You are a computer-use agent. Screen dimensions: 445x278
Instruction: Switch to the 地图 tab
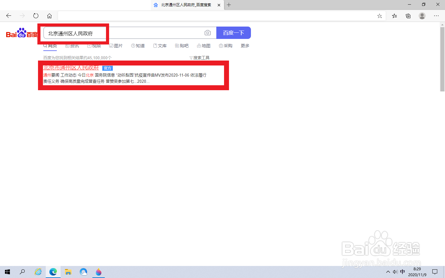coord(204,46)
